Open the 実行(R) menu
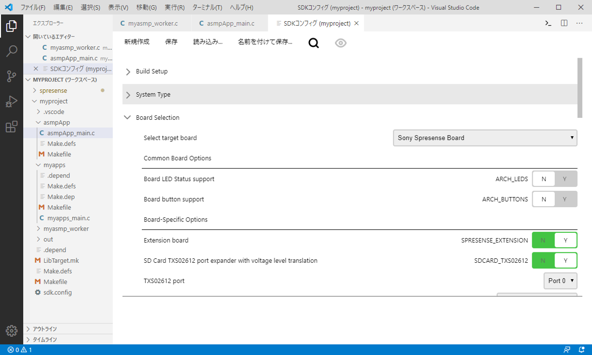This screenshot has width=592, height=355. point(174,7)
